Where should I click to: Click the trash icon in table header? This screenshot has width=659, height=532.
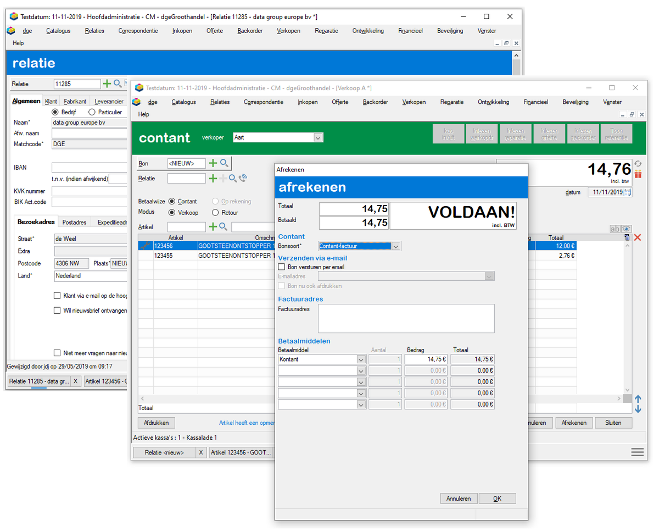pos(627,237)
